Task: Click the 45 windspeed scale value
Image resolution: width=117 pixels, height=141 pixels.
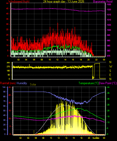Action: coord(7,8)
